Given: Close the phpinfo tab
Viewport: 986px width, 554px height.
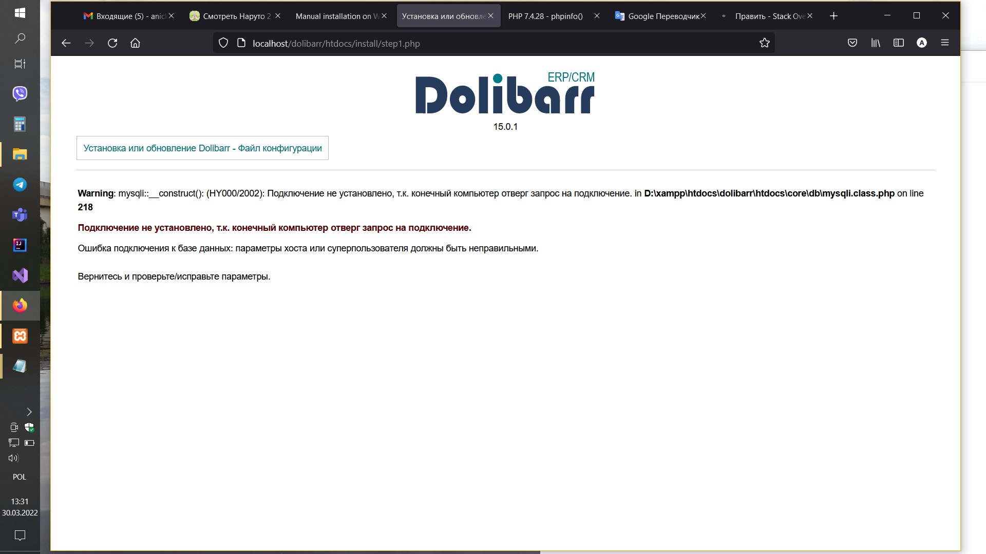Looking at the screenshot, I should (x=597, y=16).
